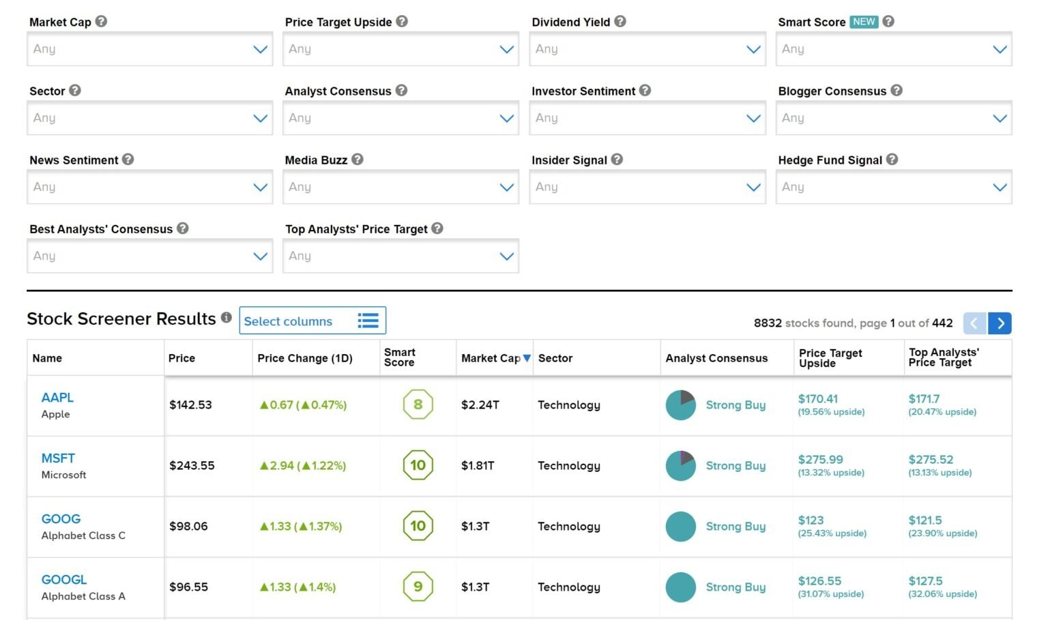
Task: Go to next results page arrow
Action: tap(1000, 323)
